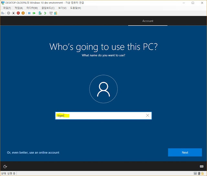Send Ctrl+Alt+Del via toolbar icon
The image size is (207, 176).
pos(3,13)
